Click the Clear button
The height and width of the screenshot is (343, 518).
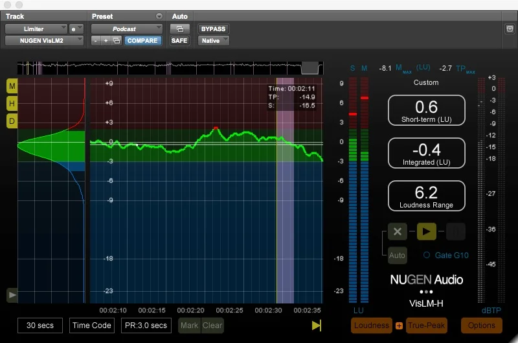click(x=212, y=325)
